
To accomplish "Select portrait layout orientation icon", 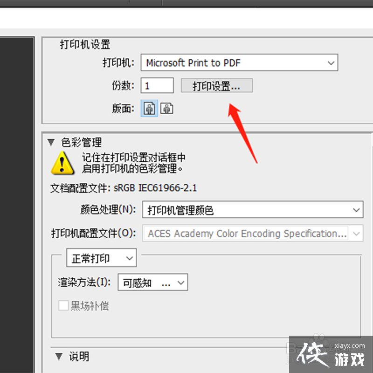I will (149, 109).
